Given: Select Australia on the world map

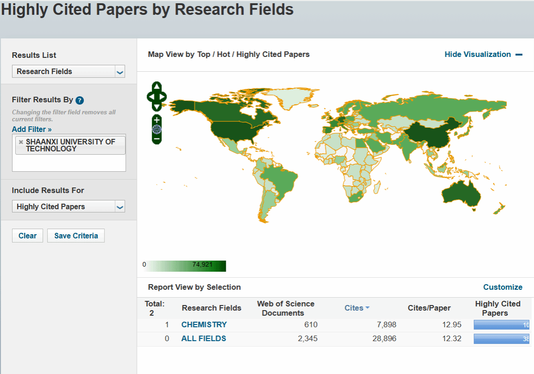Looking at the screenshot, I should click(x=461, y=194).
